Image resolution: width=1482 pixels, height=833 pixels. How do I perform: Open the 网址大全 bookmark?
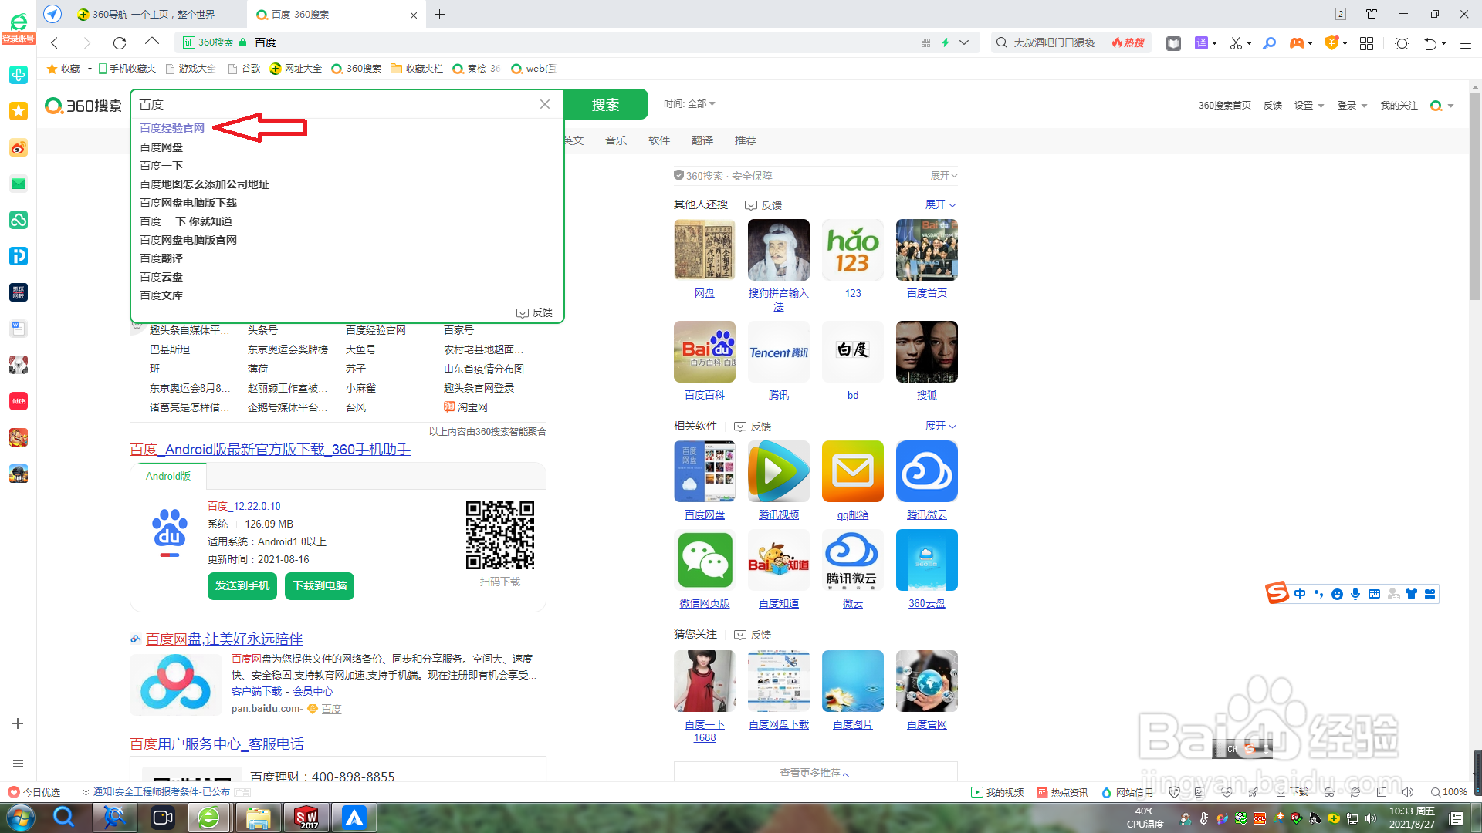pos(296,69)
